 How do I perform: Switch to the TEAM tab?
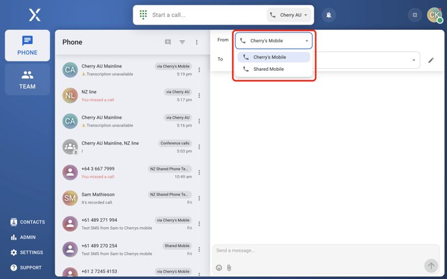click(27, 79)
